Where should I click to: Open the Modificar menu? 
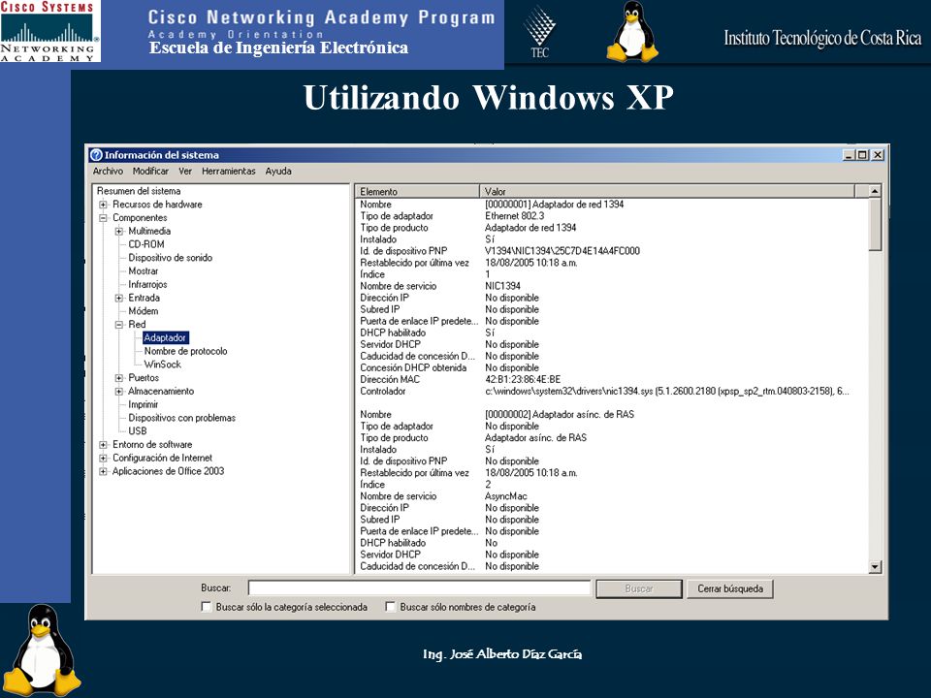point(150,171)
